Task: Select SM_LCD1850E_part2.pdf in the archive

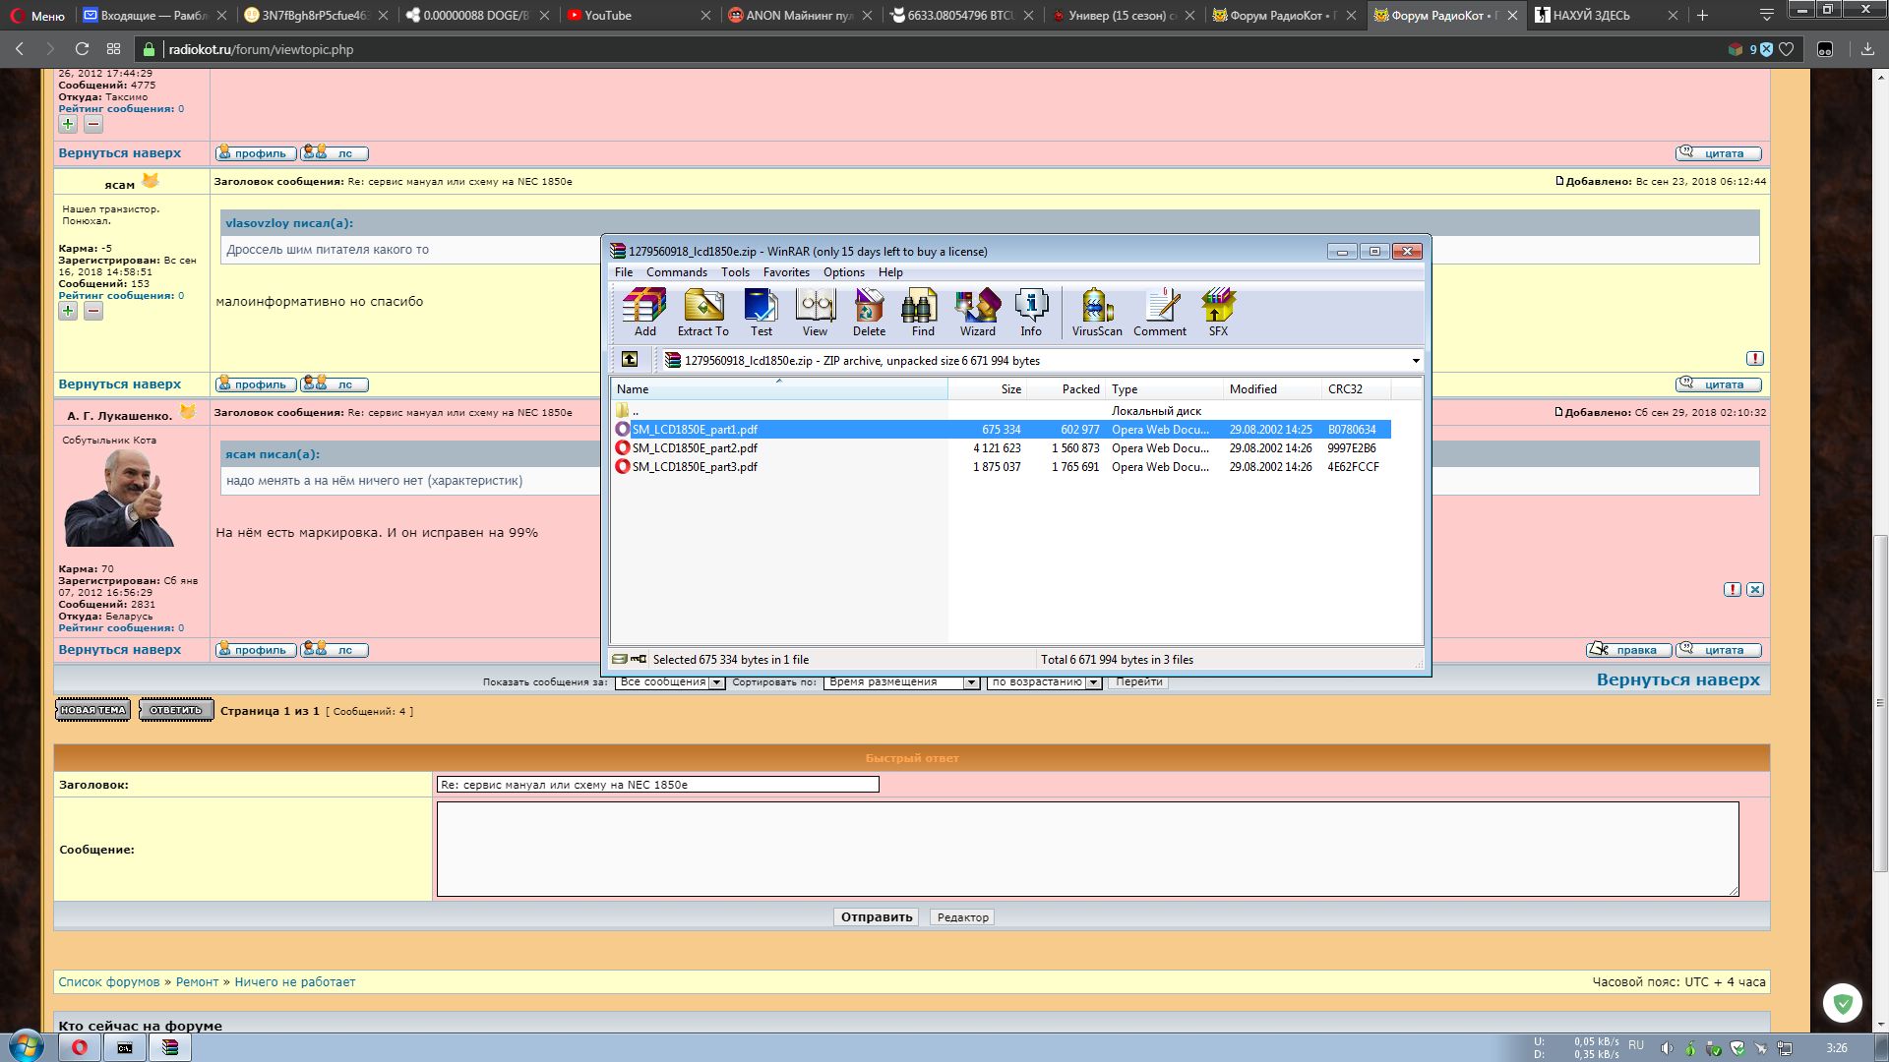Action: coord(695,448)
